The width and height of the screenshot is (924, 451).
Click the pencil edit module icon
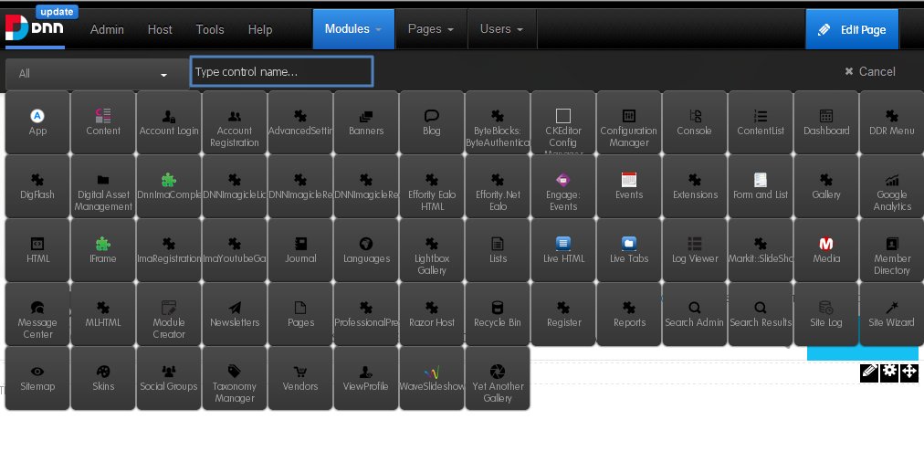coord(869,372)
